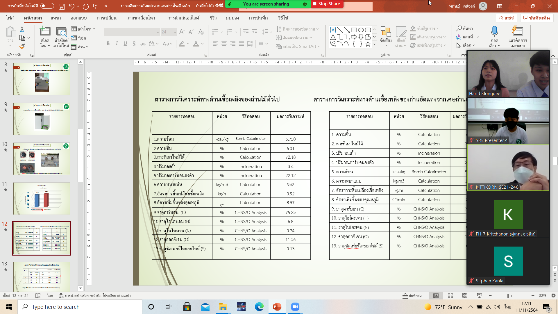Click the Save icon in title bar
558x314 pixels.
[62, 6]
